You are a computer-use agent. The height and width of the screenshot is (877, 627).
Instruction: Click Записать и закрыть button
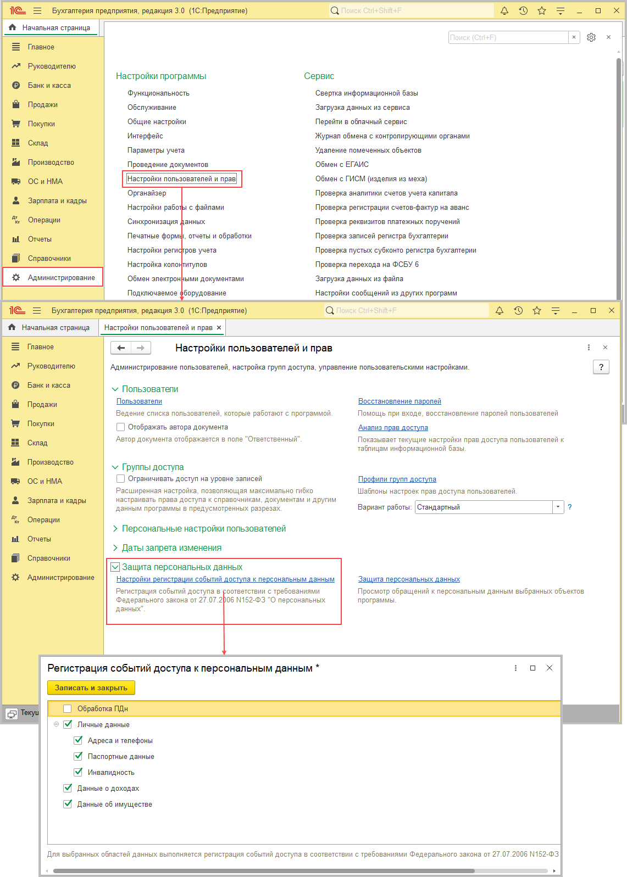(91, 688)
